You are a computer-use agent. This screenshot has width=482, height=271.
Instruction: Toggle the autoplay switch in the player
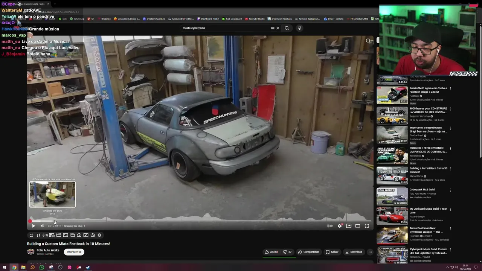(x=330, y=226)
